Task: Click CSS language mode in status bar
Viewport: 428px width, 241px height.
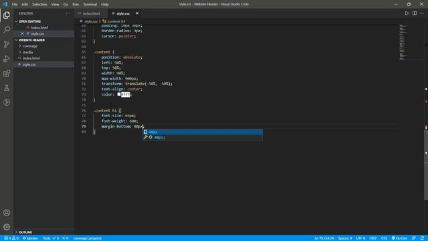Action: (384, 238)
